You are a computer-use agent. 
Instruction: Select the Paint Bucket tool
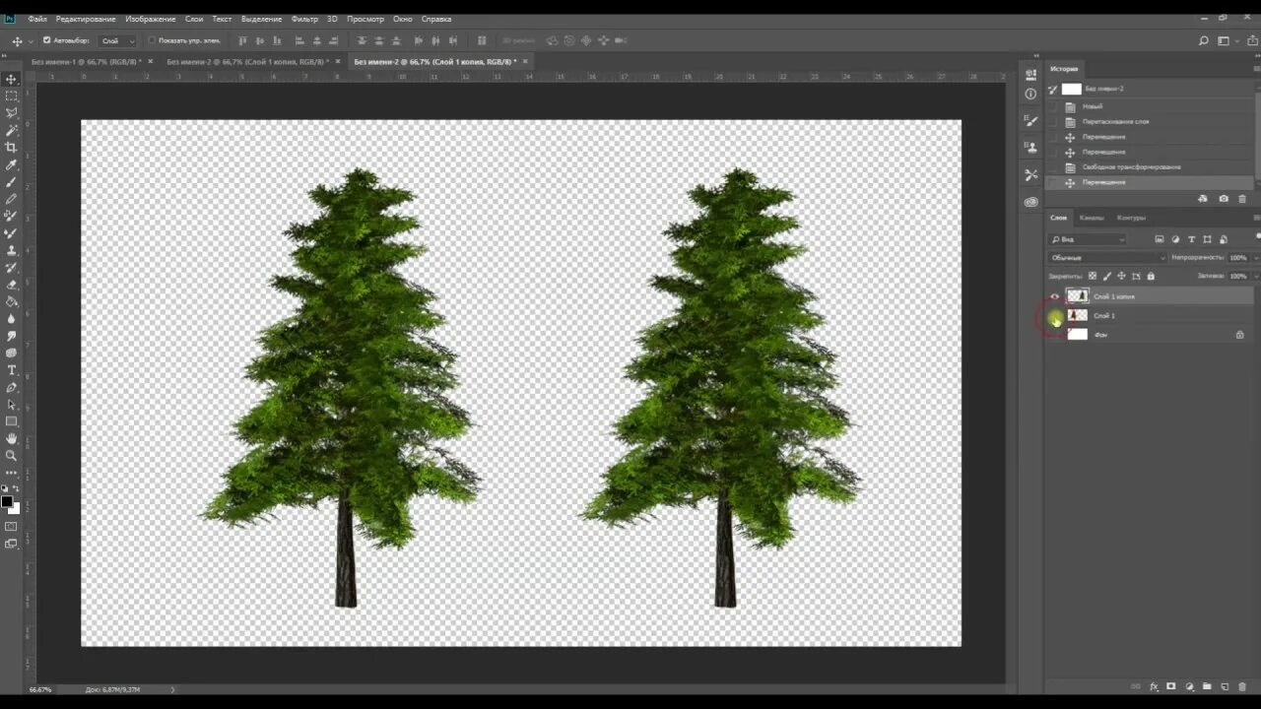coord(12,301)
